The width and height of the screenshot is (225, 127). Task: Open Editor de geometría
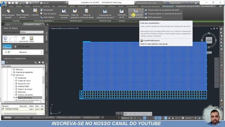[x=75, y=13]
